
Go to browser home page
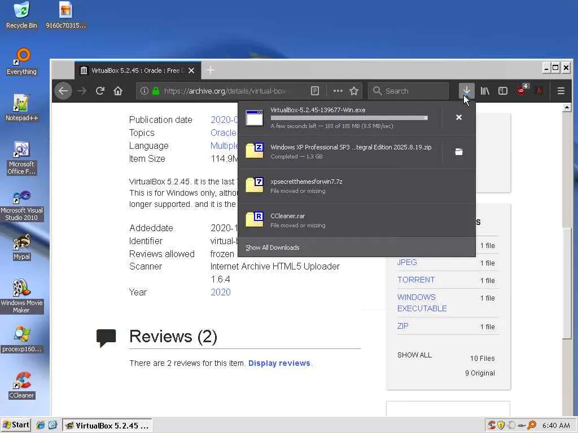click(x=118, y=91)
